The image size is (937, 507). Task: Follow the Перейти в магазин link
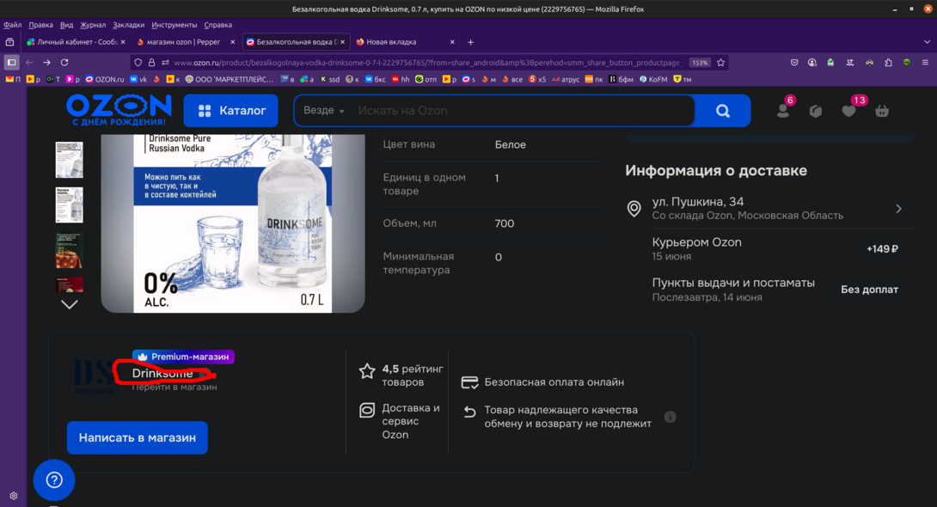175,387
